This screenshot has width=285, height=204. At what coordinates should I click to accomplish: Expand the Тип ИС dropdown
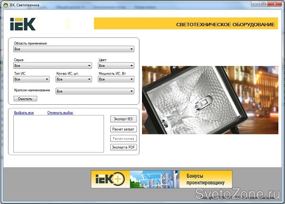point(31,79)
